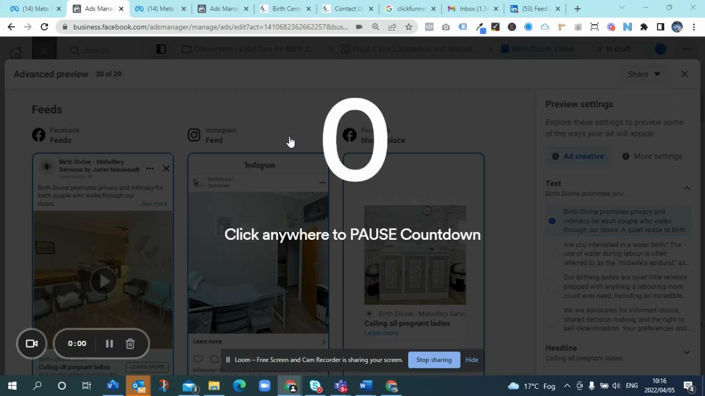705x396 pixels.
Task: Click the LEARN MORE button on Facebook feed ad
Action: 147,367
